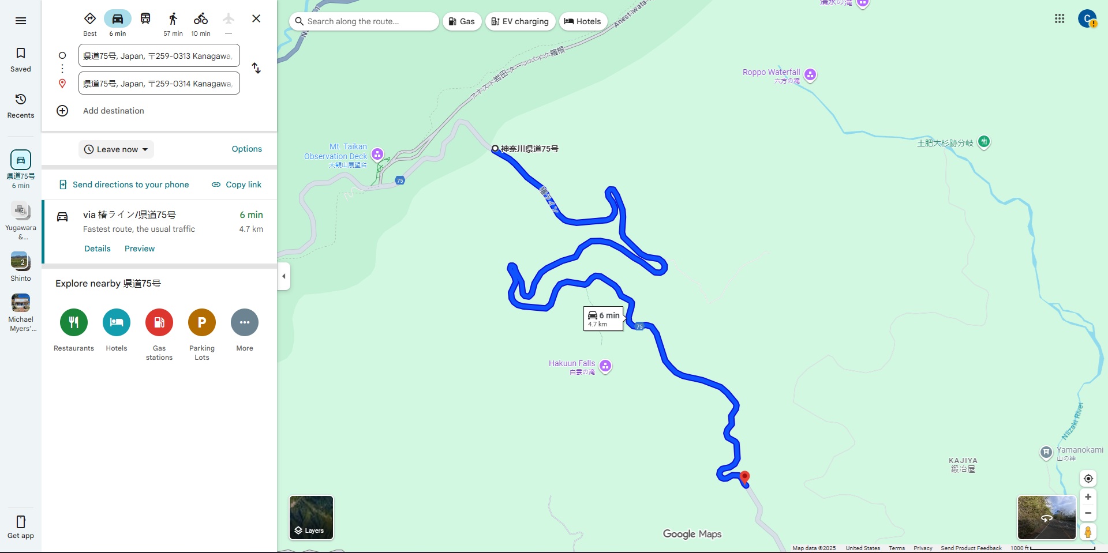Swap starting point and destination

256,68
